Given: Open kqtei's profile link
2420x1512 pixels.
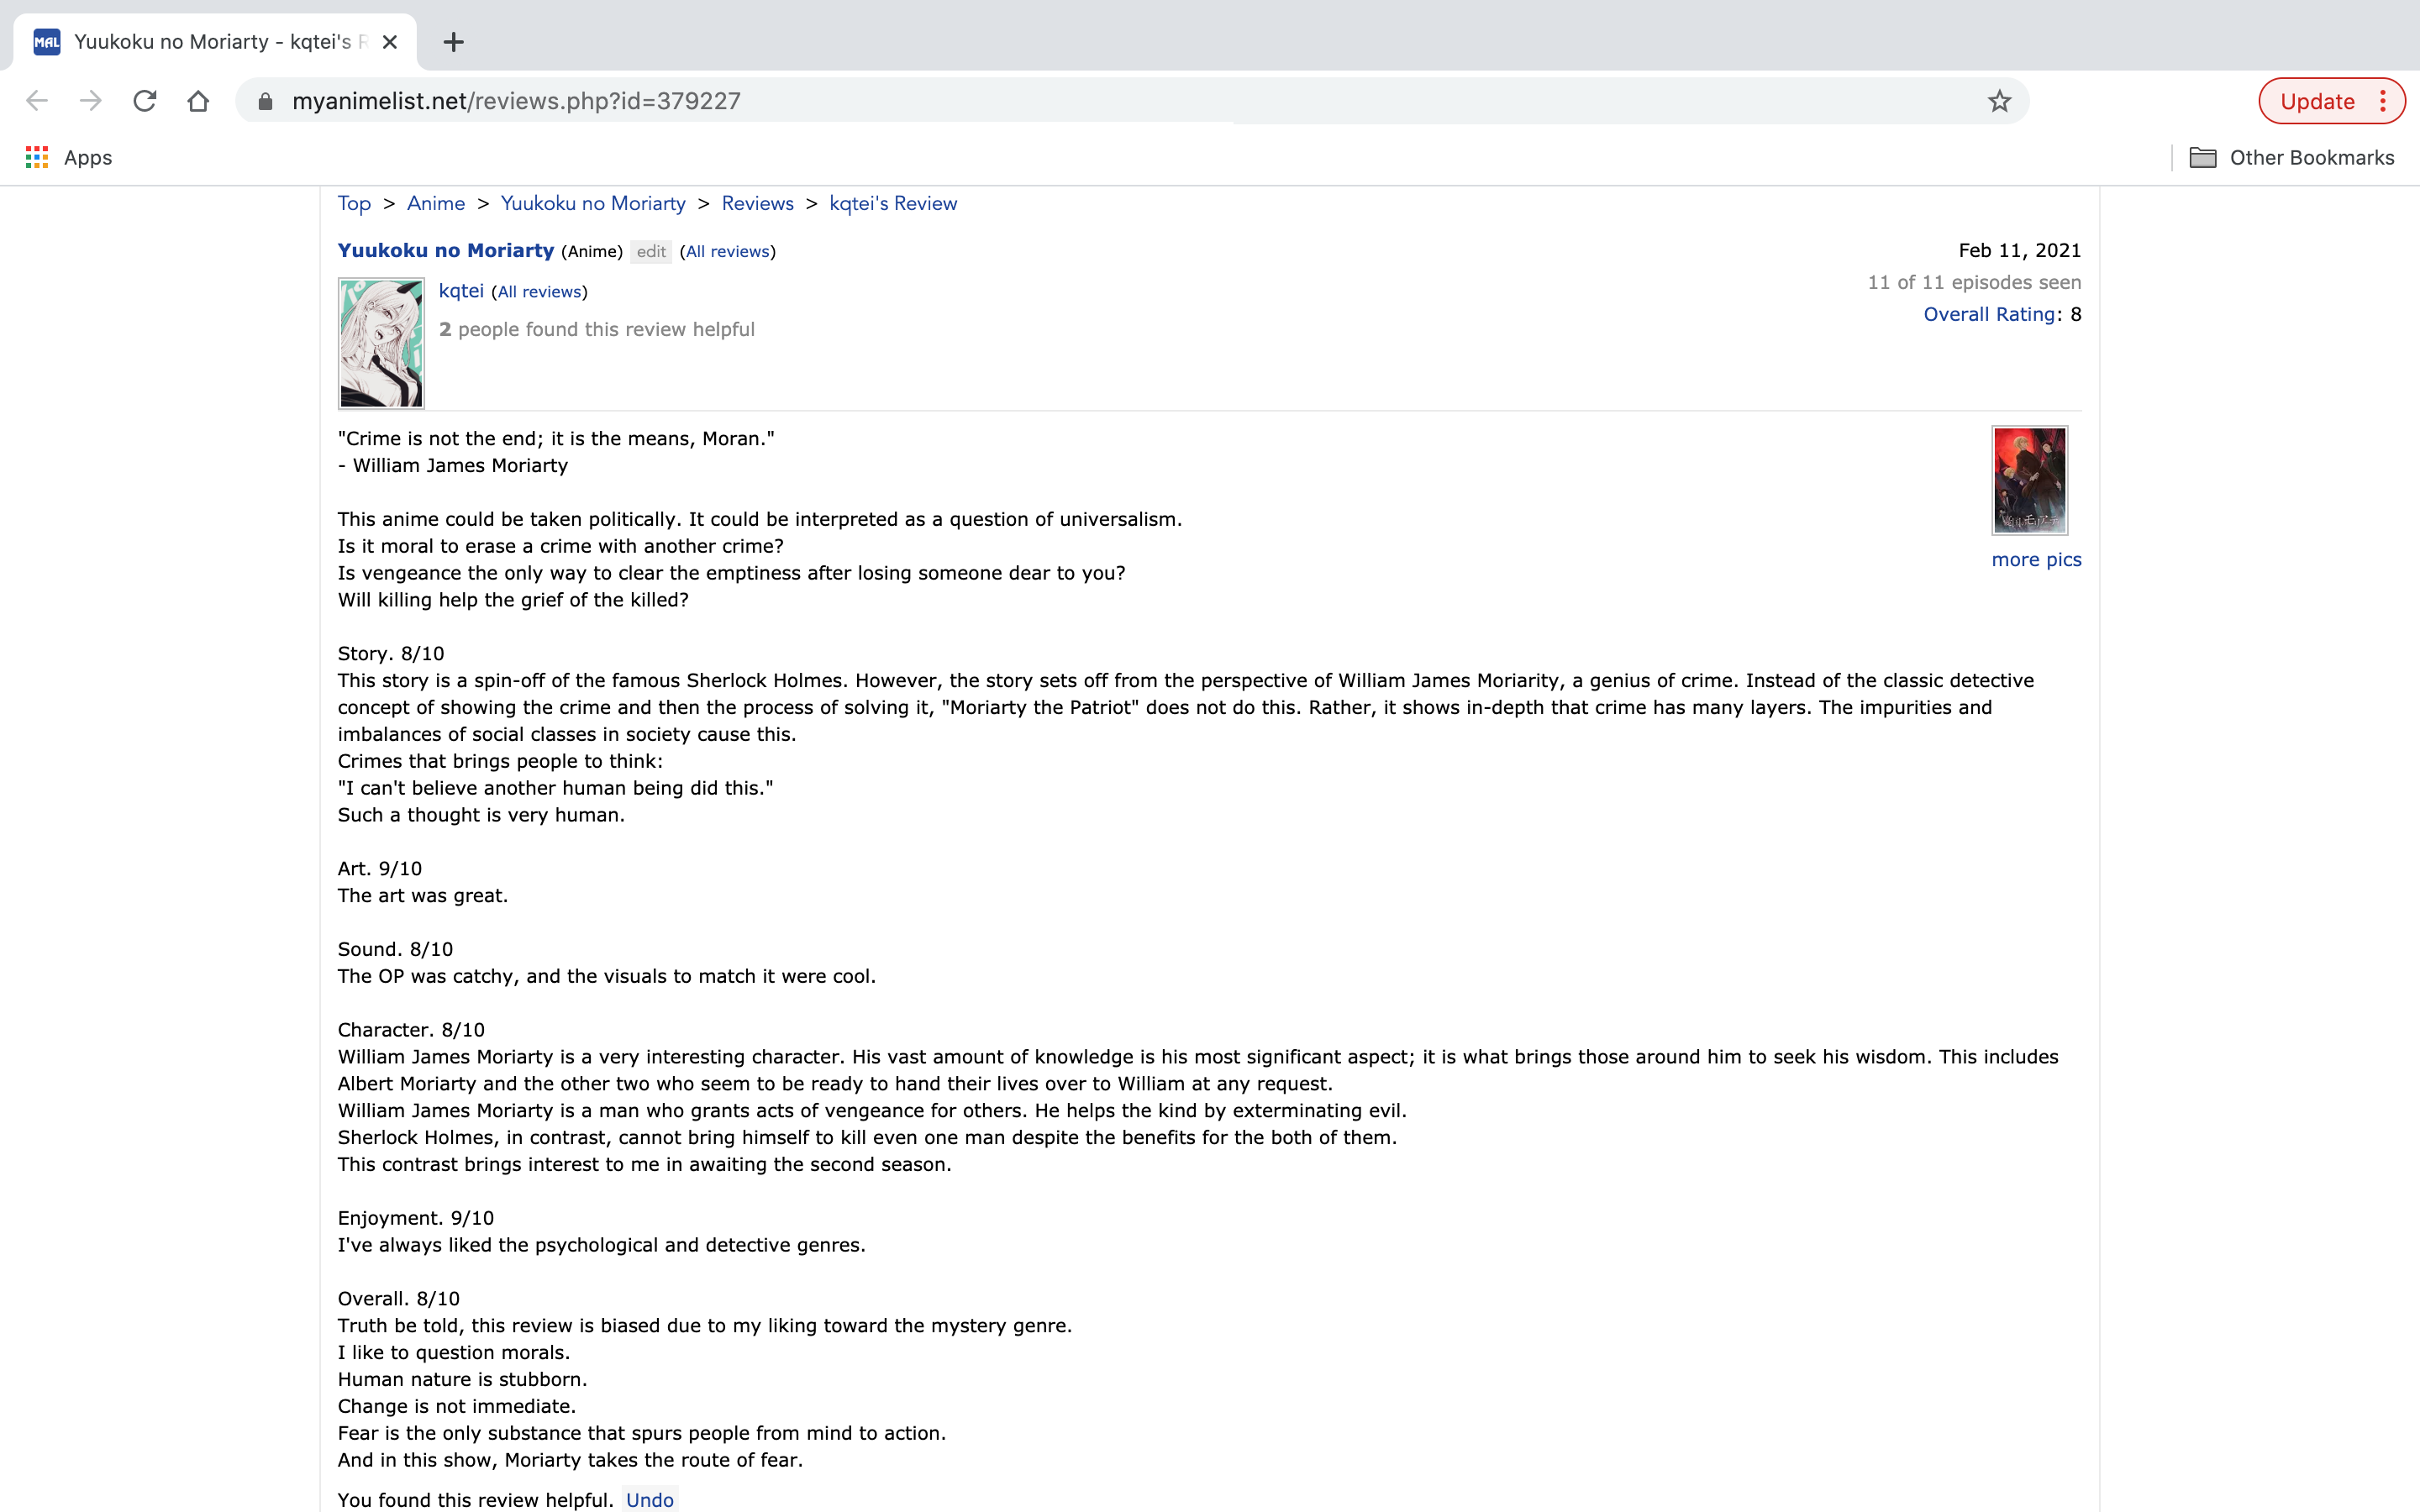Looking at the screenshot, I should click(461, 290).
